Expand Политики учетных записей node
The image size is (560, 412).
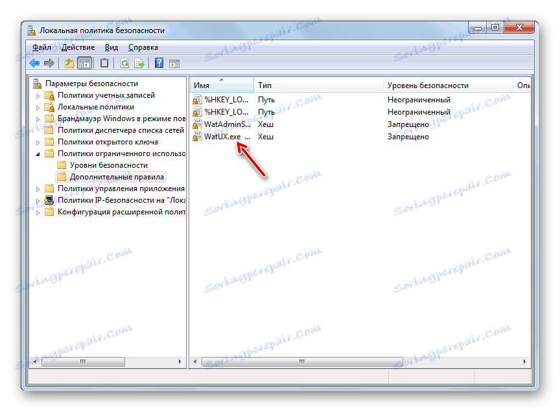38,96
